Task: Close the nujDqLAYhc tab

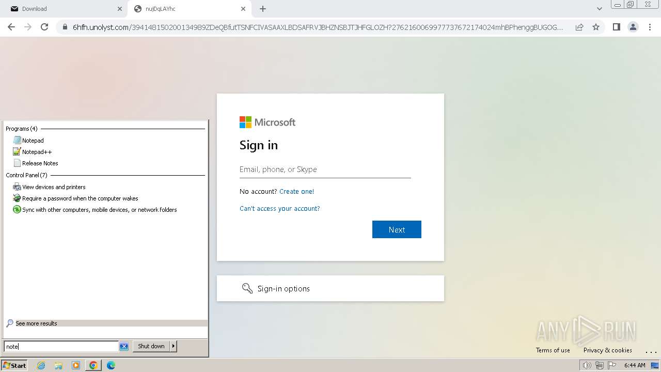Action: 243,9
